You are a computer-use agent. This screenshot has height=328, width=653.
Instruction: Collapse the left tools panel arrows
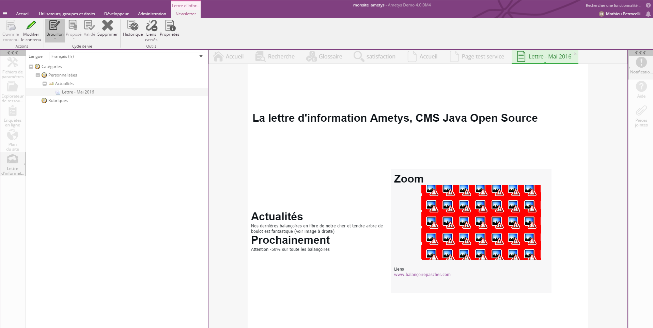13,53
